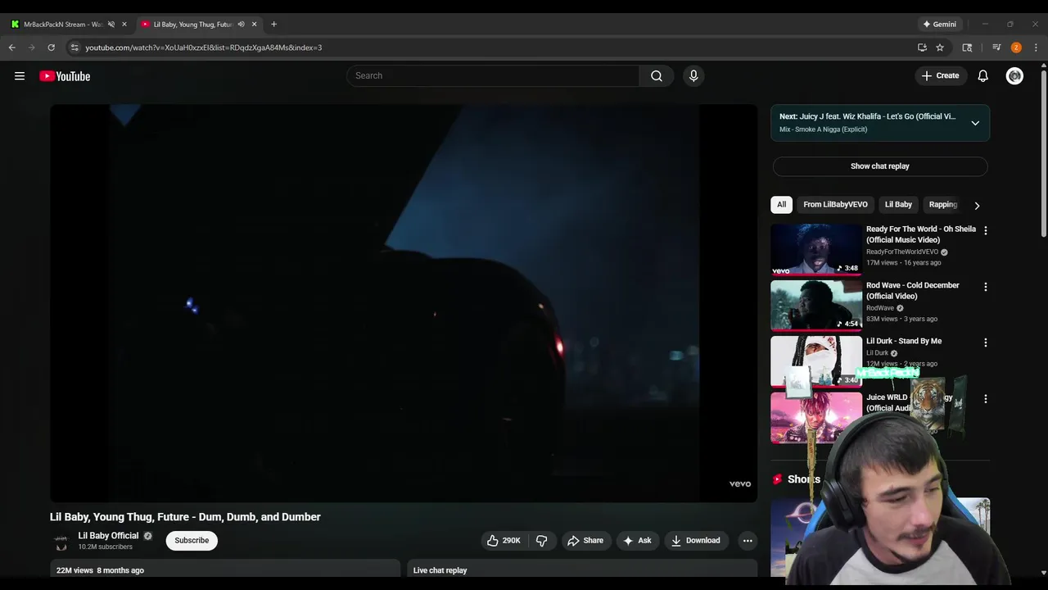This screenshot has height=590, width=1048.
Task: Open options for Rod Wave Cold December
Action: coord(985,287)
